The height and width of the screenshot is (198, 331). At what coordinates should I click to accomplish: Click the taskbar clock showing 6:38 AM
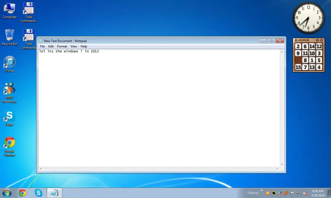pos(318,193)
